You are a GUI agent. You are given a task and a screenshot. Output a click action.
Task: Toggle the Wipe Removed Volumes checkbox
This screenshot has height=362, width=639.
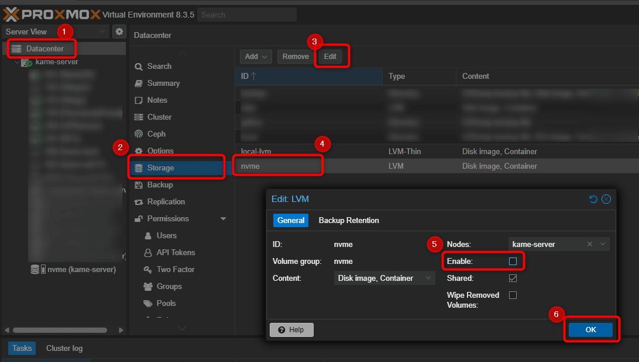pyautogui.click(x=513, y=295)
